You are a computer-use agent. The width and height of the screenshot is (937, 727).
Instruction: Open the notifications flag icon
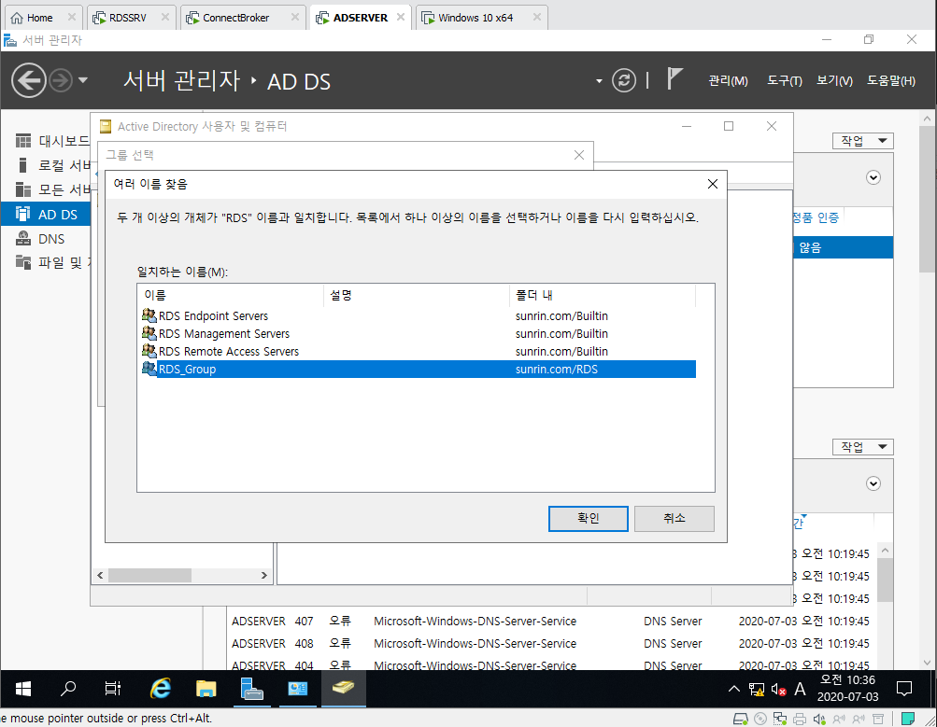click(x=674, y=78)
